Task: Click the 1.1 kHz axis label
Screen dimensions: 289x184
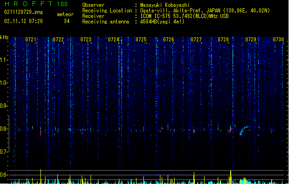Action: click(4, 60)
